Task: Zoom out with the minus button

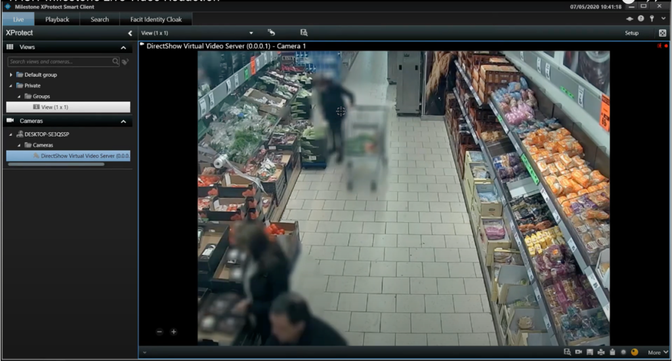Action: click(x=159, y=332)
